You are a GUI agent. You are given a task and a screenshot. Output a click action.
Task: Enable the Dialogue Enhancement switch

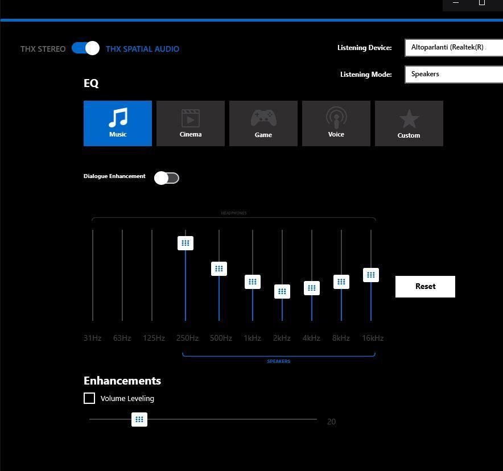click(x=167, y=178)
